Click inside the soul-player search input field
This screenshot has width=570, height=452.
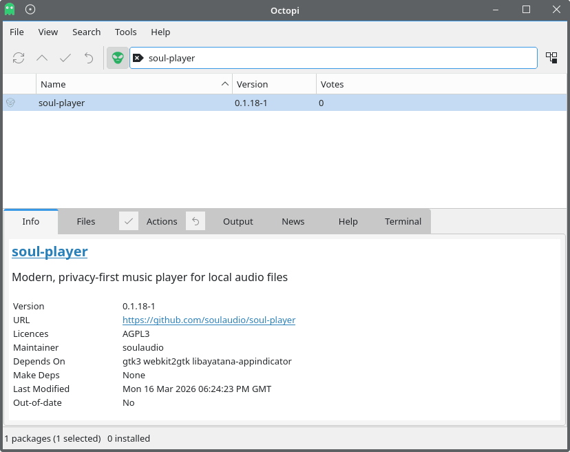click(x=337, y=58)
